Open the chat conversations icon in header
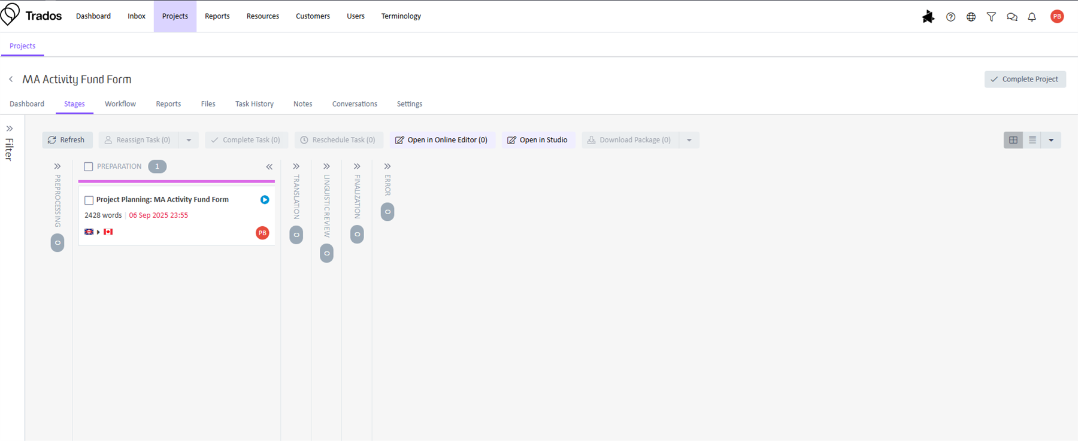The height and width of the screenshot is (441, 1078). point(1012,17)
